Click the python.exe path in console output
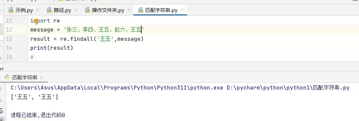 [117, 88]
